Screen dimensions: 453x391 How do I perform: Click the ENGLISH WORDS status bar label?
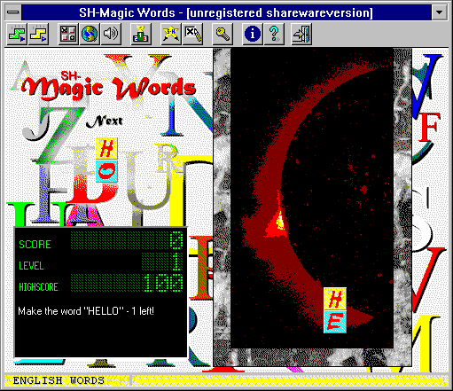(59, 380)
